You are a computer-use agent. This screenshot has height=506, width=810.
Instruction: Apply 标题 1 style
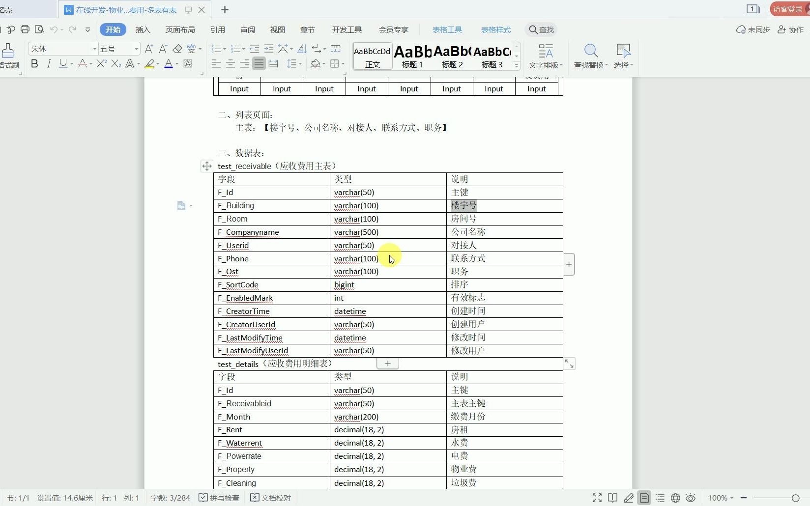coord(412,56)
